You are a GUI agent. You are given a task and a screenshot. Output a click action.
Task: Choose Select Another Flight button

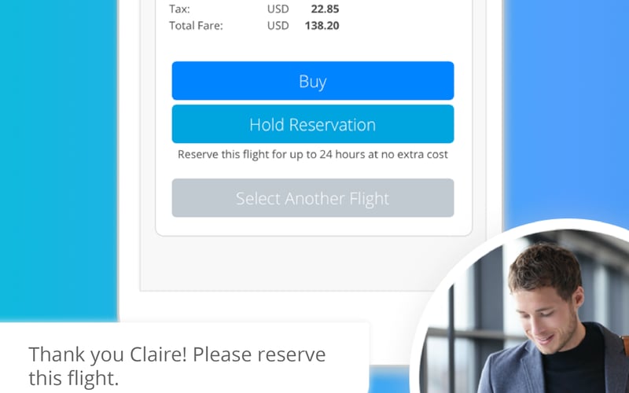(313, 198)
